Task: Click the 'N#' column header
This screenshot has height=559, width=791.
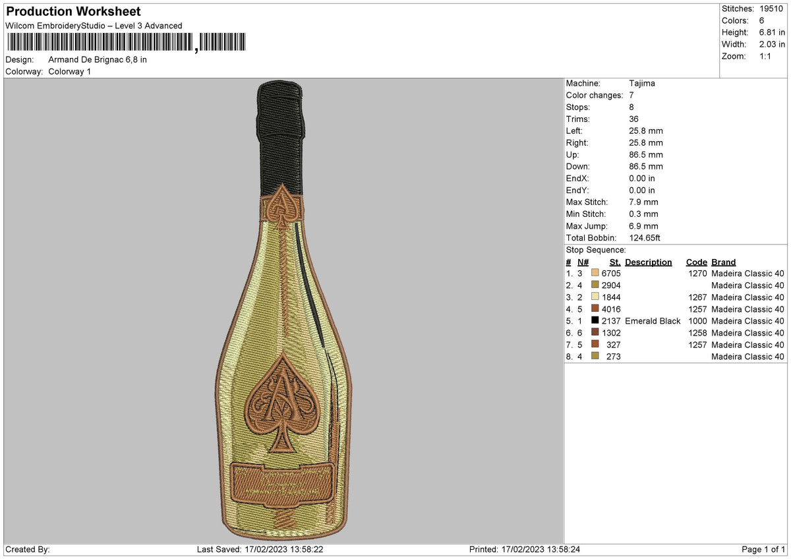Action: coord(583,262)
